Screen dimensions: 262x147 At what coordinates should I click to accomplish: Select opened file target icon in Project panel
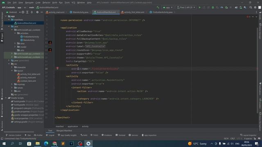coord(23,12)
